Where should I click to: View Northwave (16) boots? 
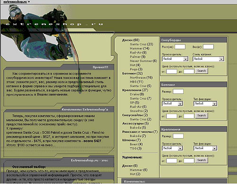coord(141,78)
